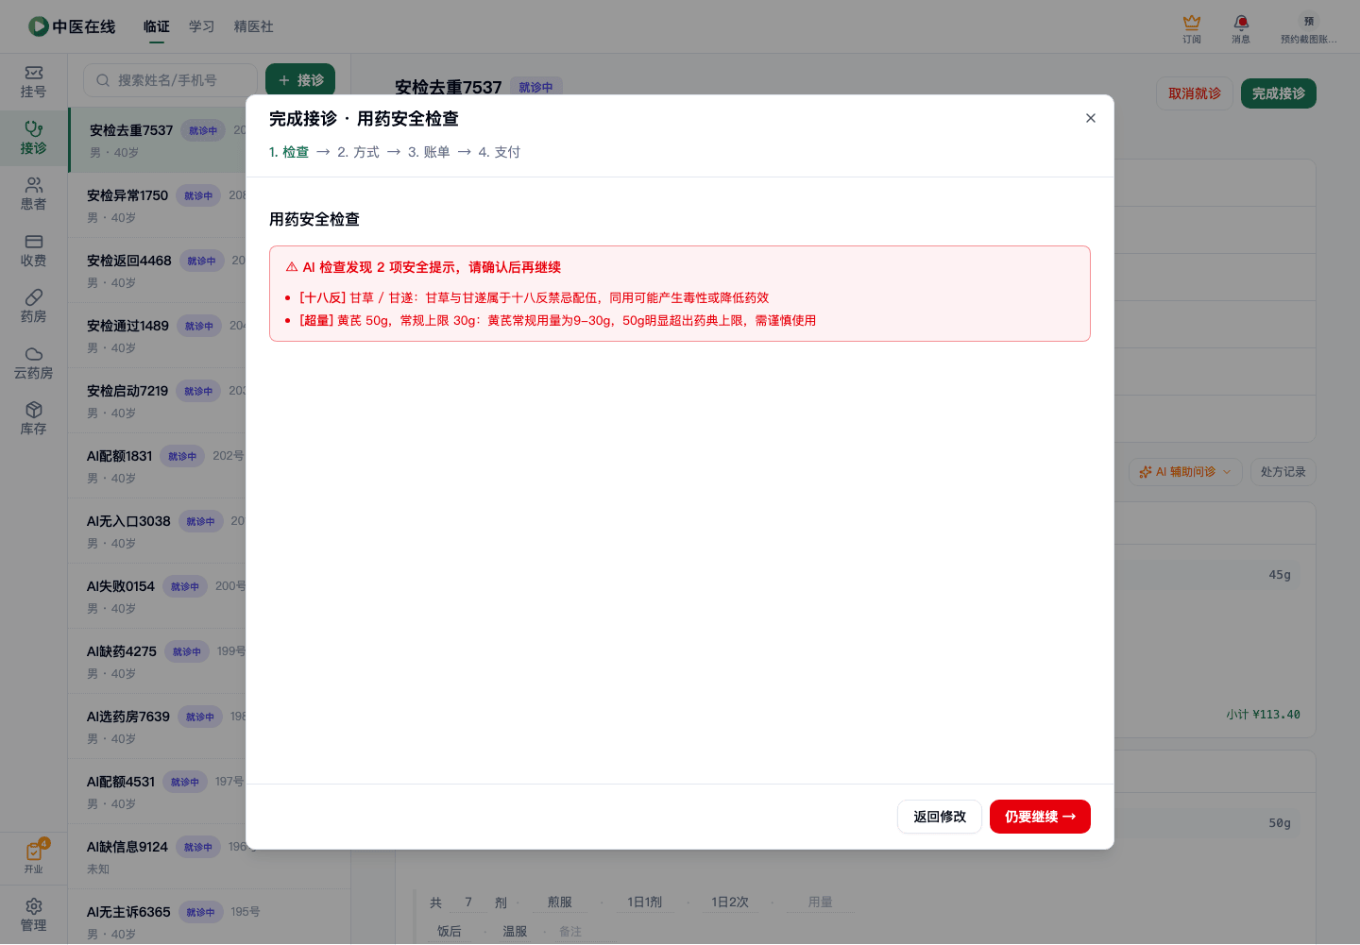Open the 订阅 crown icon
Image resolution: width=1360 pixels, height=945 pixels.
[x=1192, y=28]
